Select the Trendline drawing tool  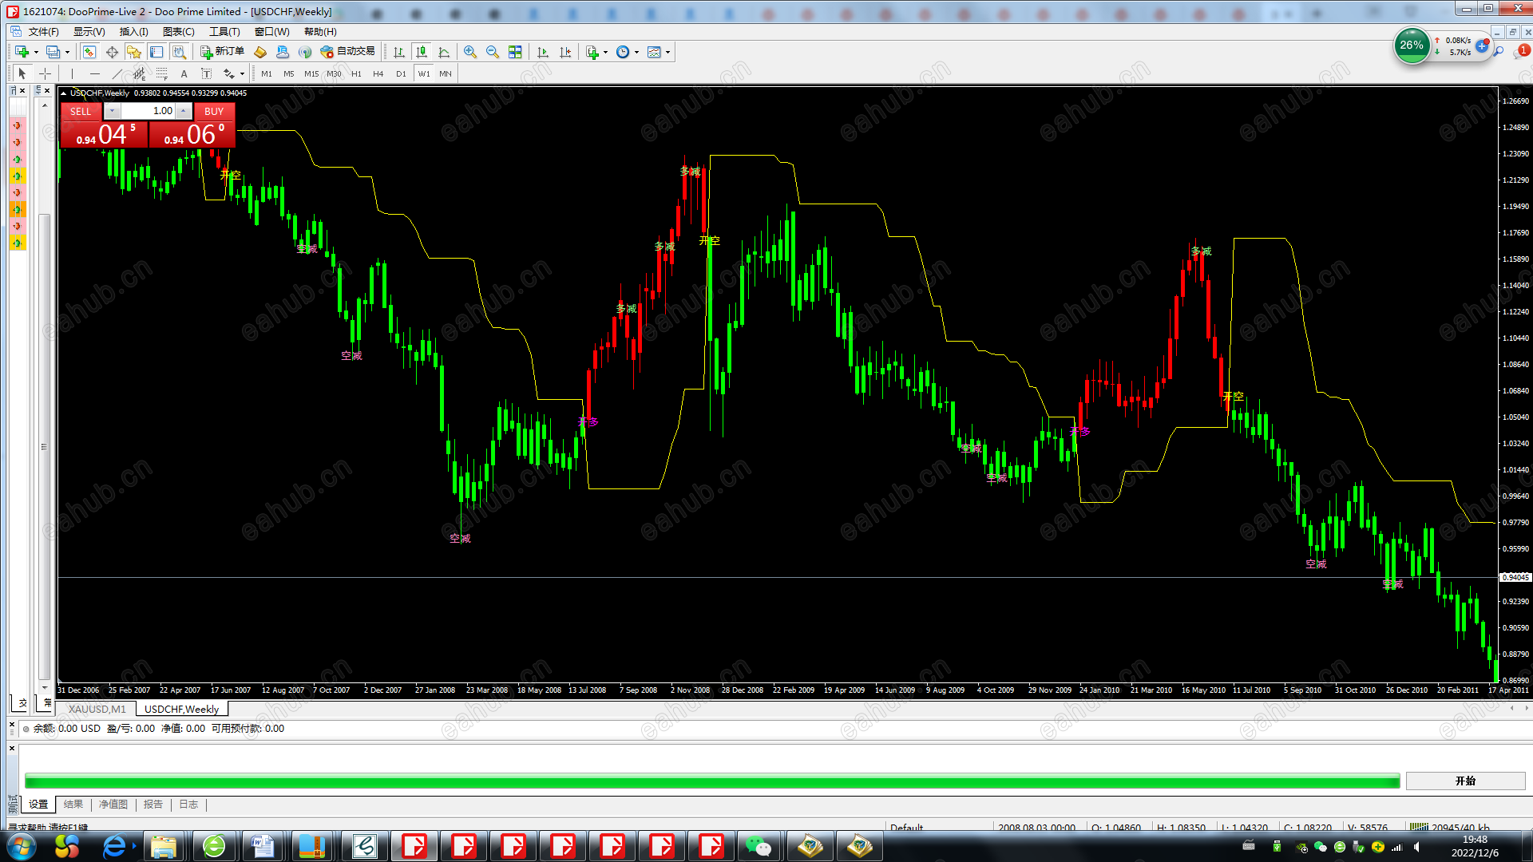coord(117,73)
